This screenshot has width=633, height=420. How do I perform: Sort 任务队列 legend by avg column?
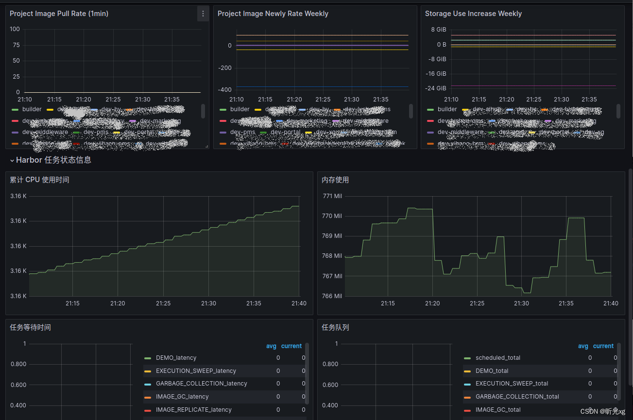coord(583,346)
